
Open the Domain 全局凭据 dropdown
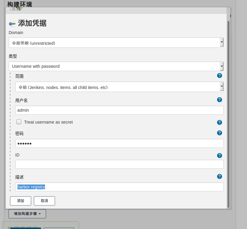tap(116, 43)
